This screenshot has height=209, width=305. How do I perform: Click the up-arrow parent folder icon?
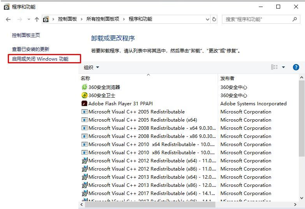(37, 19)
